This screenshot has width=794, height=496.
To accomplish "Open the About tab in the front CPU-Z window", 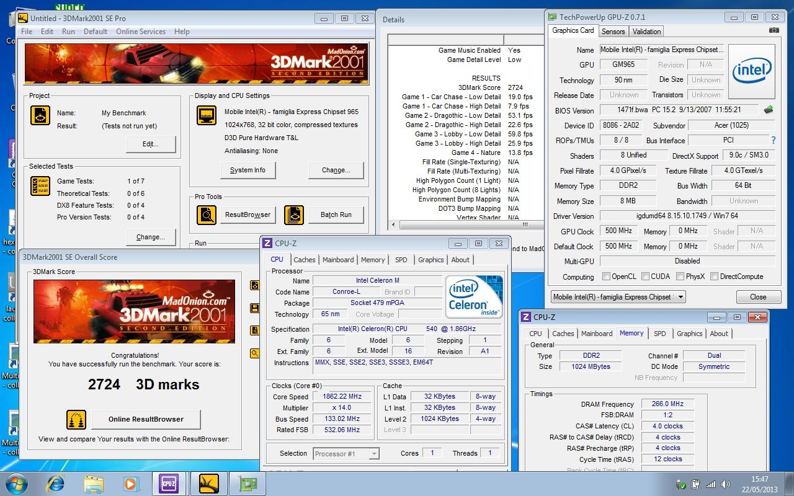I will pos(460,260).
